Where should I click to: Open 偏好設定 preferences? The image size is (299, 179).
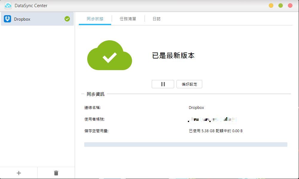(189, 84)
